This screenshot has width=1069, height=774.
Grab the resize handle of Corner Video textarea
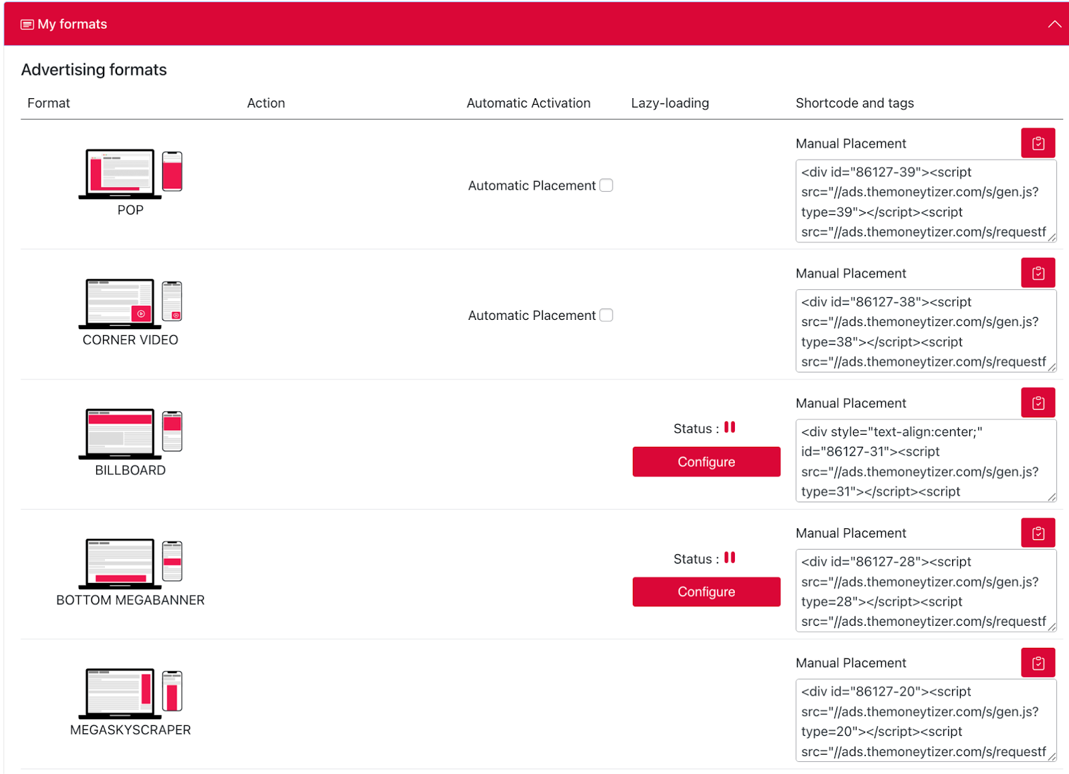click(x=1052, y=367)
